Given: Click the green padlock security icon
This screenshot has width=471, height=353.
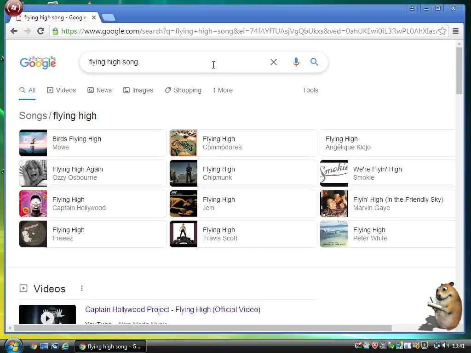Looking at the screenshot, I should point(55,31).
